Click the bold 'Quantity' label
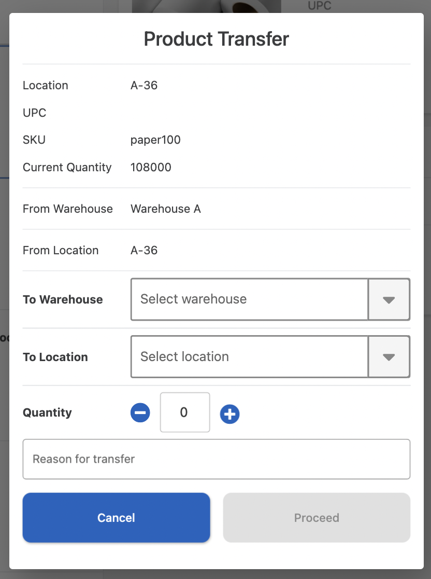 click(47, 413)
